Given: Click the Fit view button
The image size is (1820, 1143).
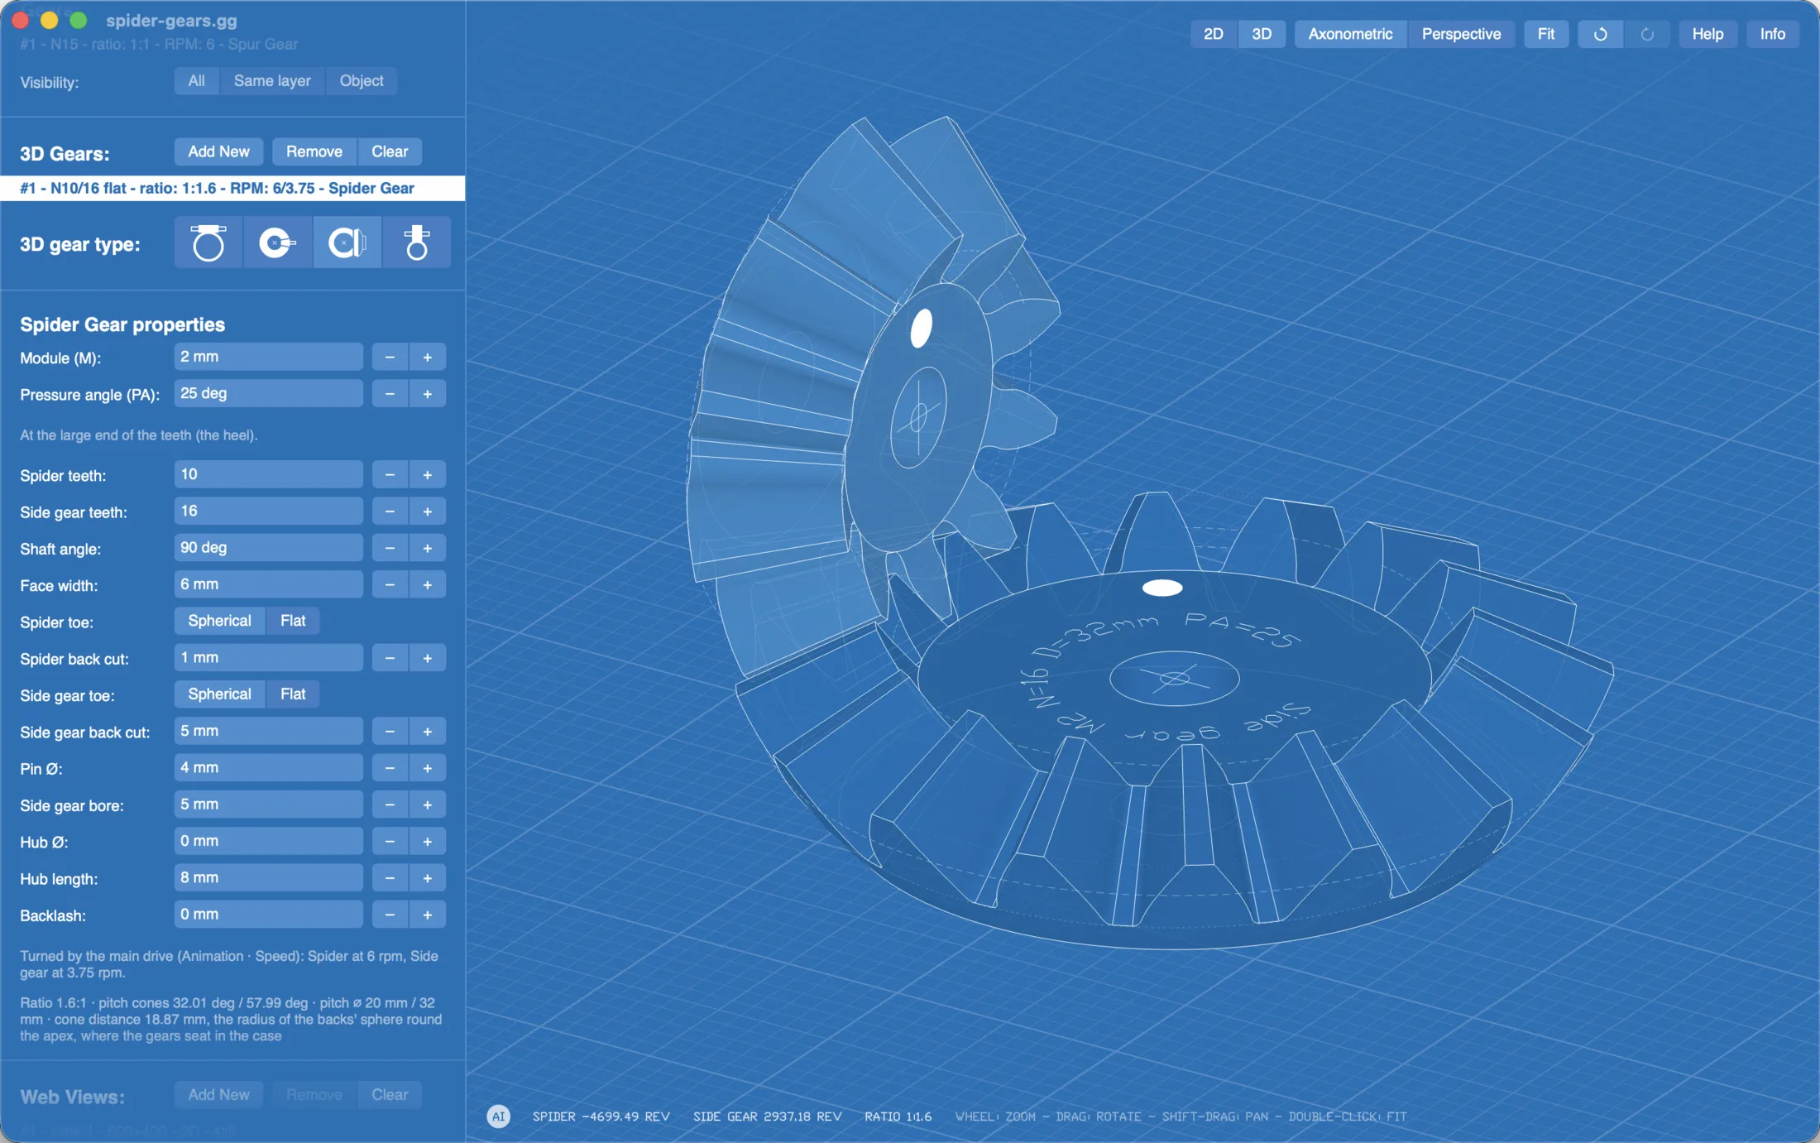Looking at the screenshot, I should [x=1546, y=34].
